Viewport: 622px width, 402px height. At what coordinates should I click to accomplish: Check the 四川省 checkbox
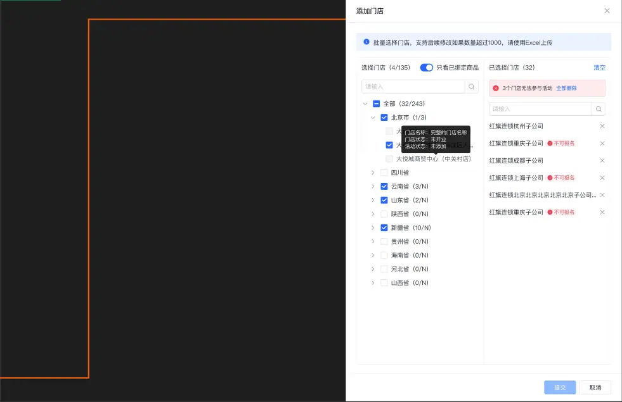(x=384, y=173)
